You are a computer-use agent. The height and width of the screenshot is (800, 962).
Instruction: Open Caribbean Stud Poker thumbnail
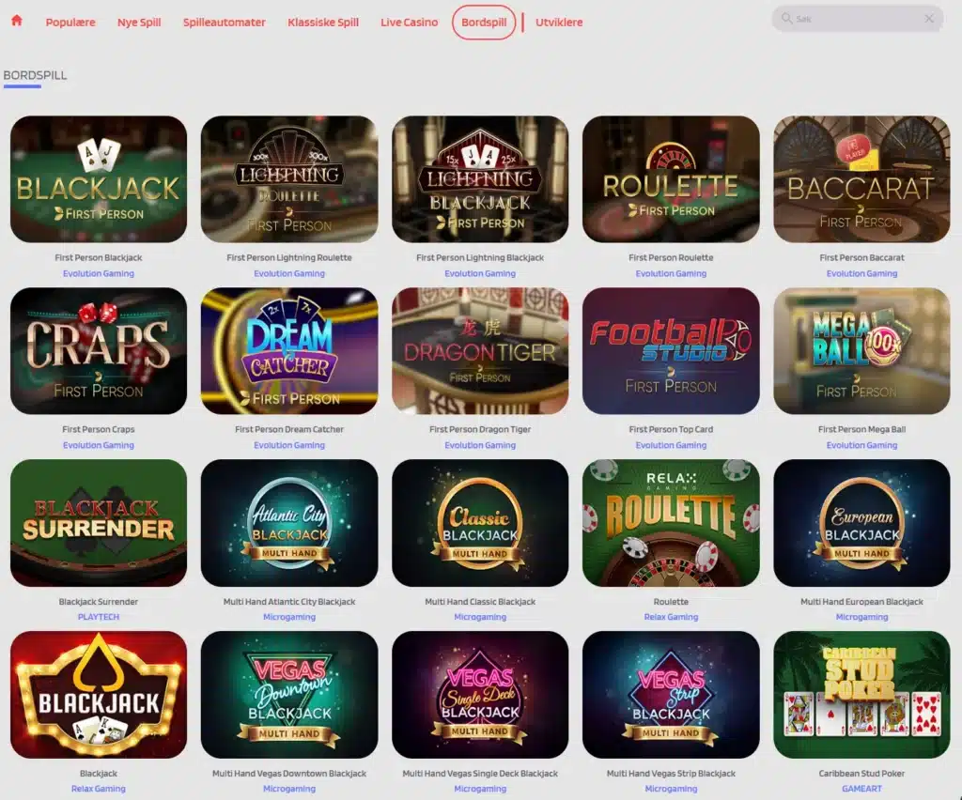[x=861, y=695]
